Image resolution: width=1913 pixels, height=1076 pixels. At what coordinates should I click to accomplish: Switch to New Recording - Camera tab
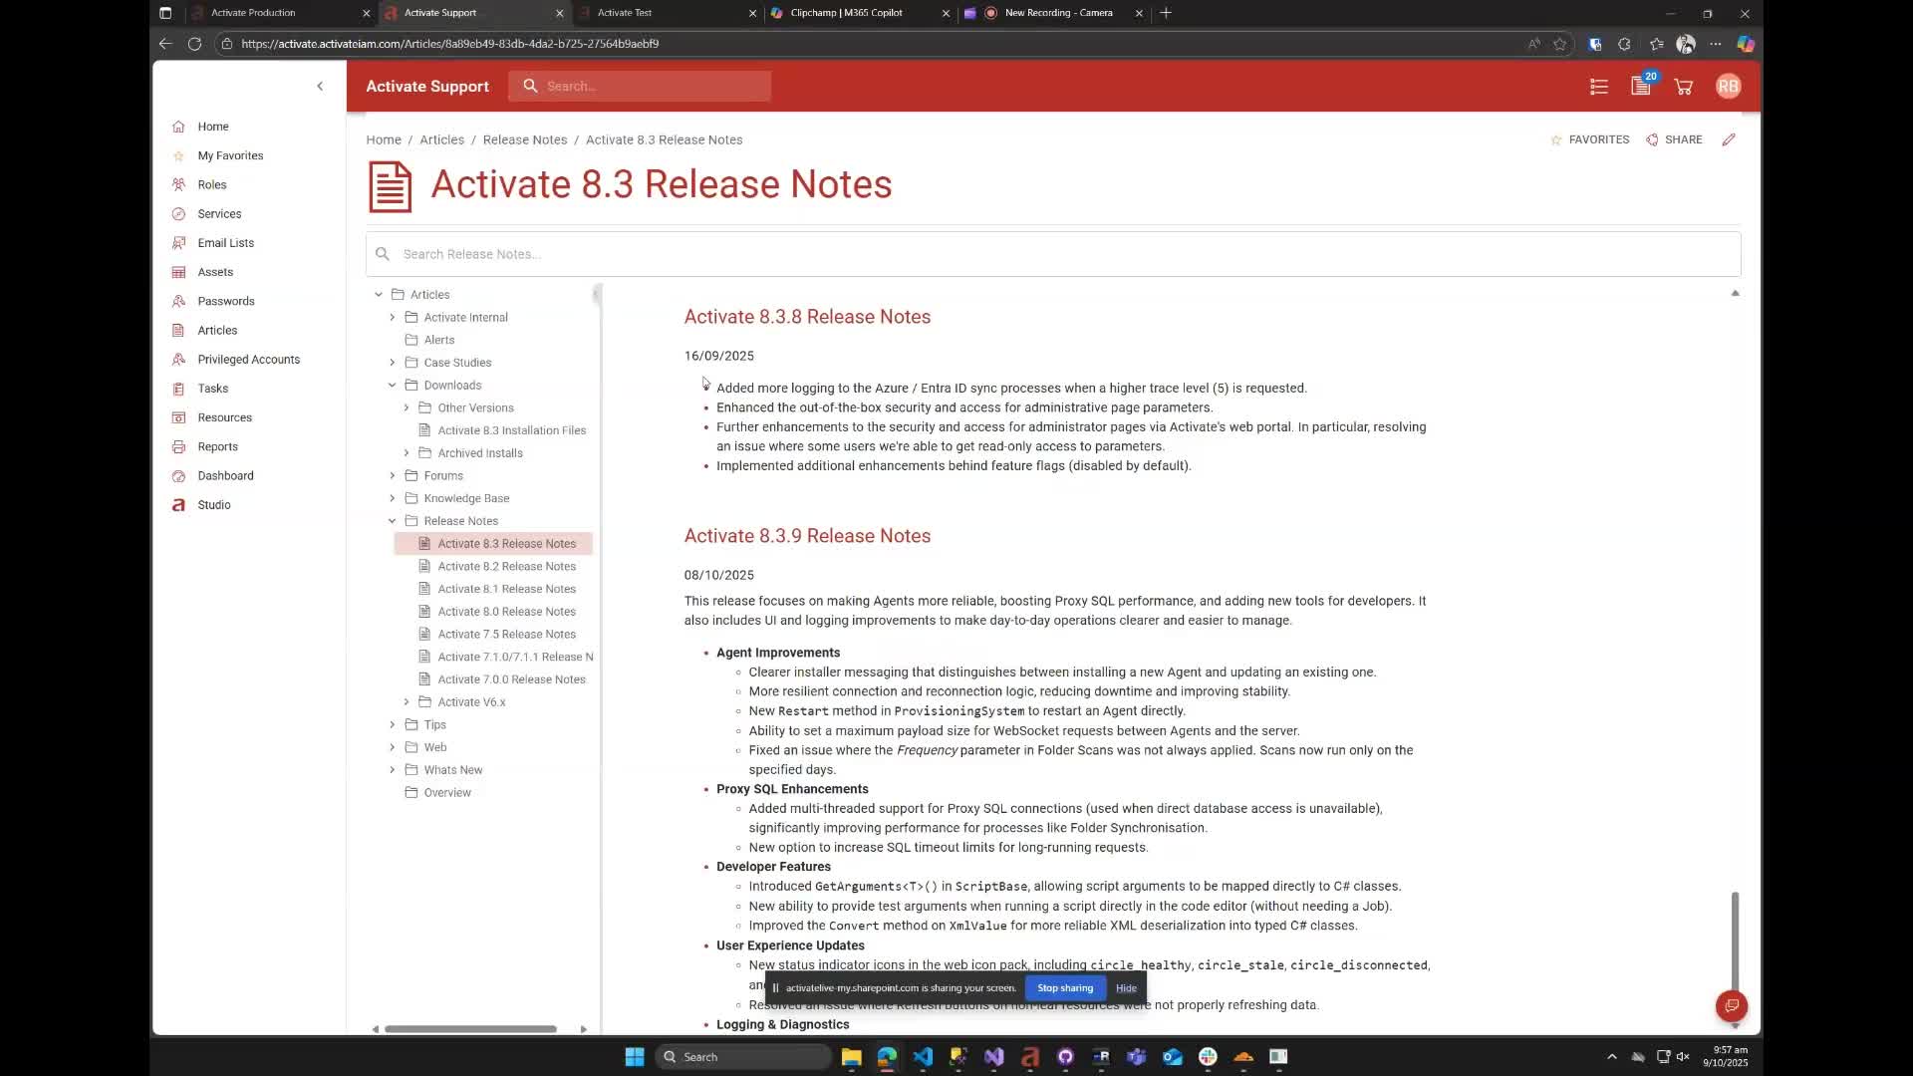pyautogui.click(x=1054, y=13)
